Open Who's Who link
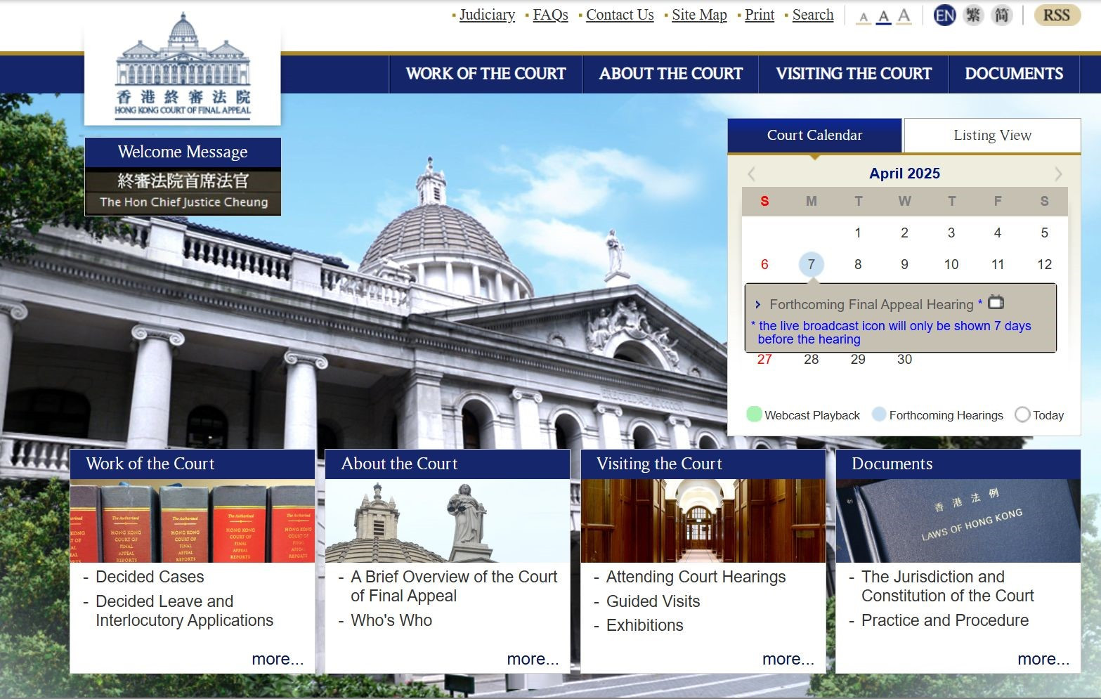Screen dimensions: 1101x699 point(391,620)
